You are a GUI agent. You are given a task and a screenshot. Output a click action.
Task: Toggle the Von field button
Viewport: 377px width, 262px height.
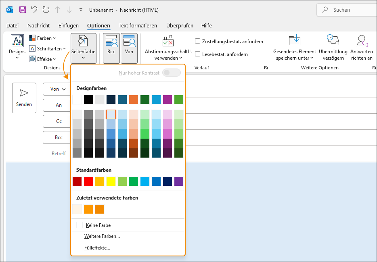tap(129, 48)
